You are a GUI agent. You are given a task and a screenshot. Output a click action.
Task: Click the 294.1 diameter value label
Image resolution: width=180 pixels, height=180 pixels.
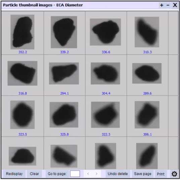point(64,93)
